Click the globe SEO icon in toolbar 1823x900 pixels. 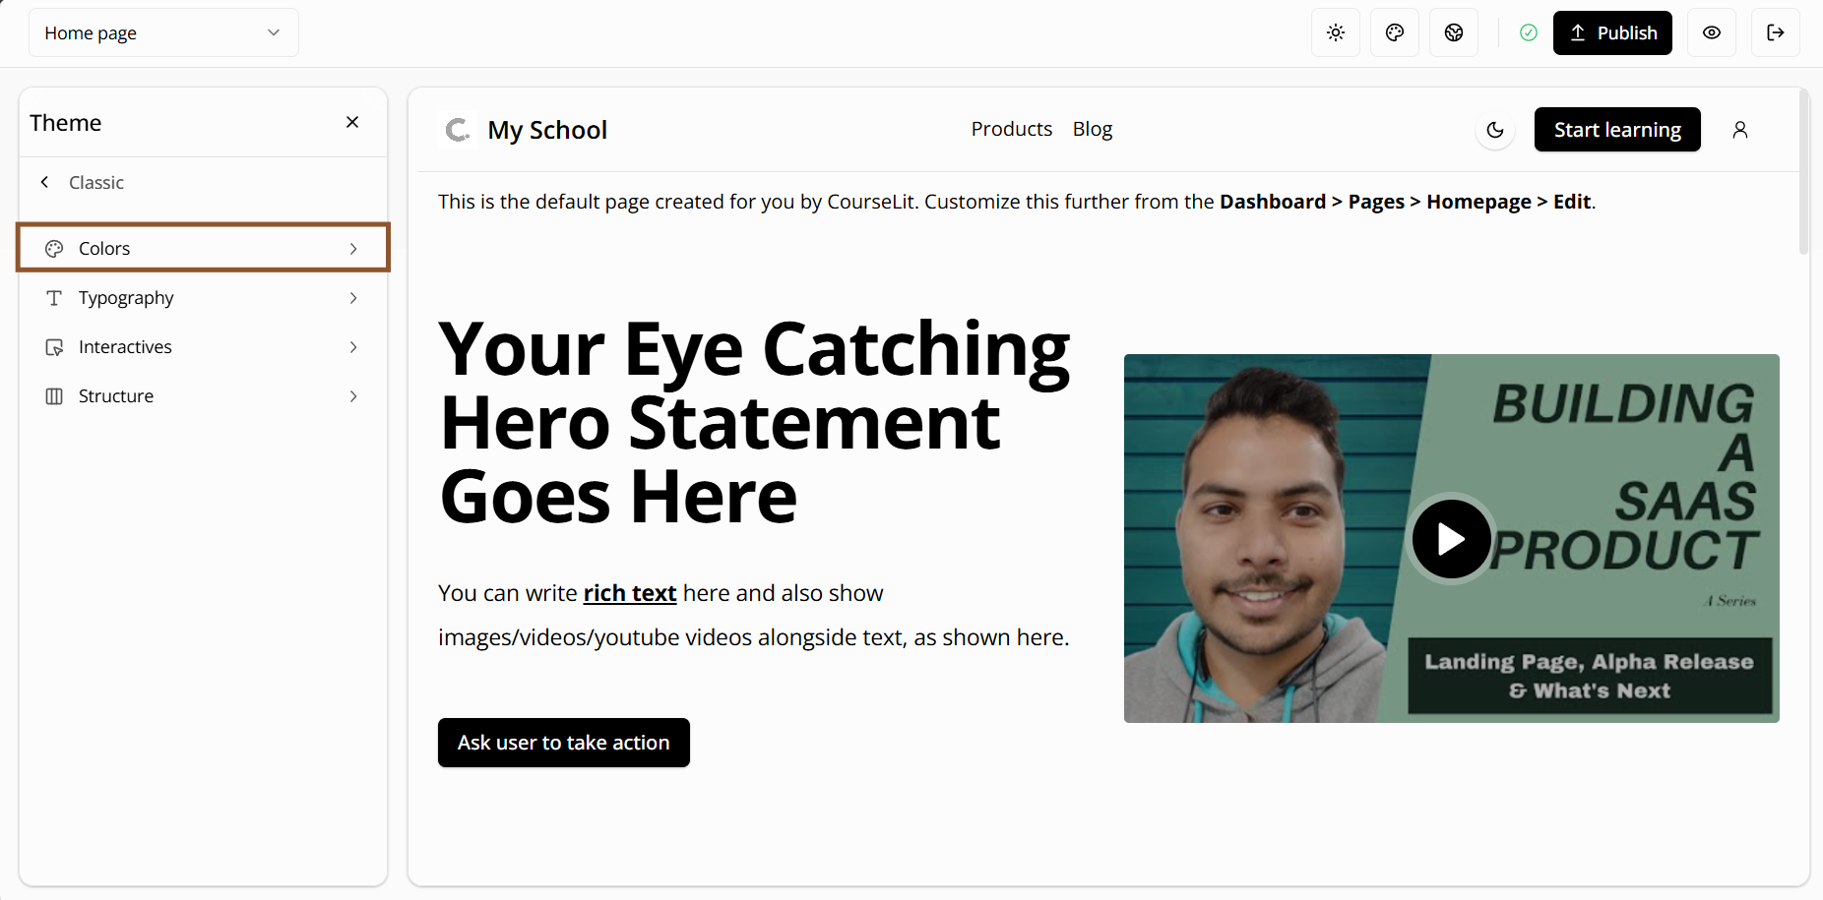[x=1453, y=32]
